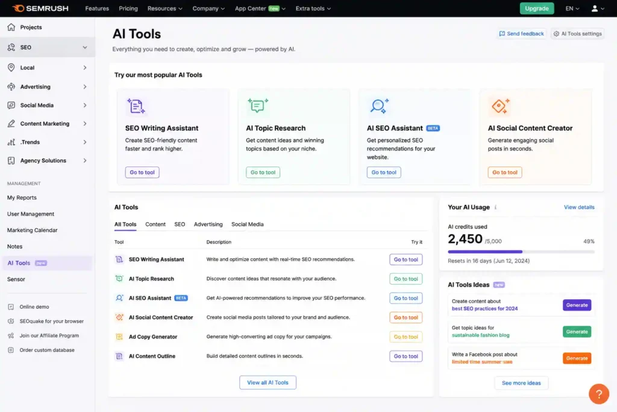Go to tool on AI Content Outline row
Image resolution: width=617 pixels, height=412 pixels.
point(406,356)
